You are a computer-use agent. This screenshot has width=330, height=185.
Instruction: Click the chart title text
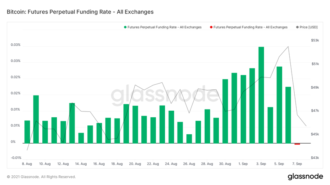pos(80,12)
